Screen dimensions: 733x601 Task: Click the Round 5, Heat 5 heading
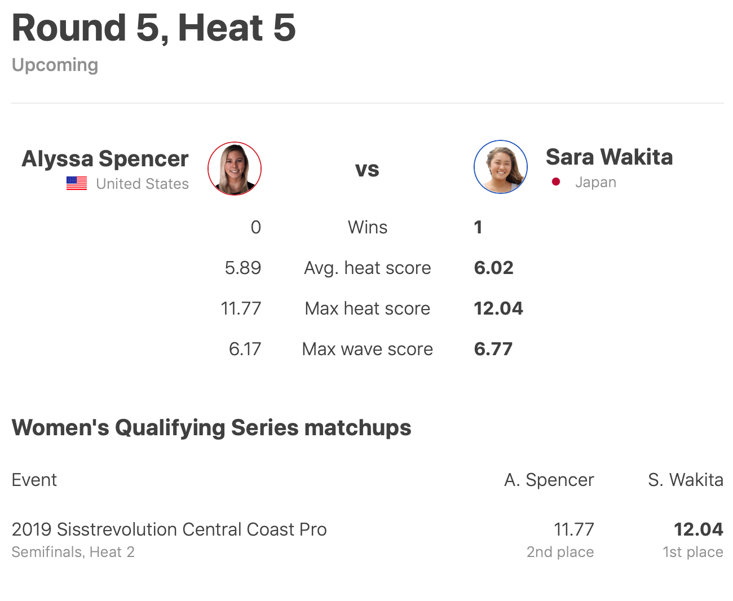click(154, 28)
